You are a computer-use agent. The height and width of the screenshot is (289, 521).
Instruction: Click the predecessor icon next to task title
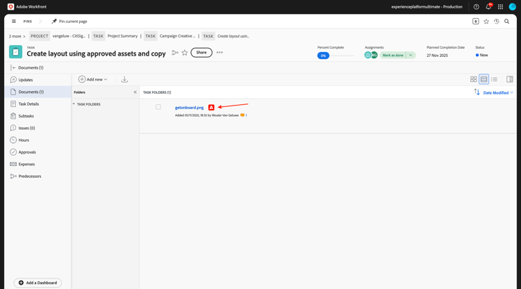point(175,53)
